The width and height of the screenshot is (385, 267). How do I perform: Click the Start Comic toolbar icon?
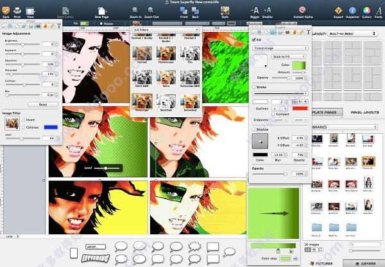(65, 12)
